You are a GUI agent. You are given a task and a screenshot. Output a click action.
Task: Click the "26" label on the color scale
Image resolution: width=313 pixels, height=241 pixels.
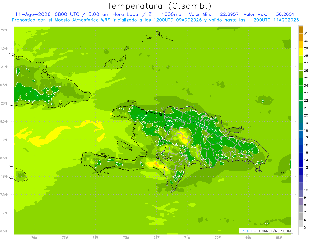click(x=306, y=71)
